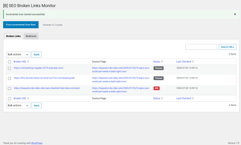Dismiss the scan started notice
The width and height of the screenshot is (241, 145).
click(235, 14)
